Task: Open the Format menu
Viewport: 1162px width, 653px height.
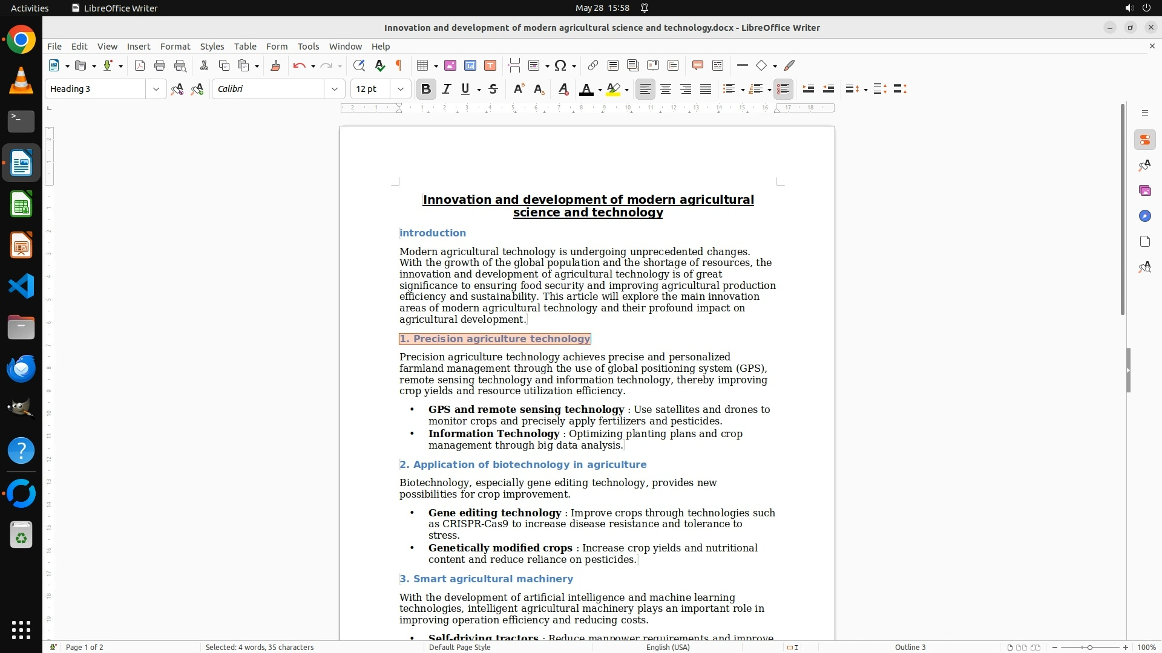Action: [175, 46]
